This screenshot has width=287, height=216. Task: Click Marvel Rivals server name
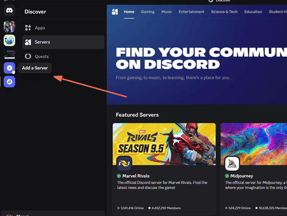pos(136,176)
